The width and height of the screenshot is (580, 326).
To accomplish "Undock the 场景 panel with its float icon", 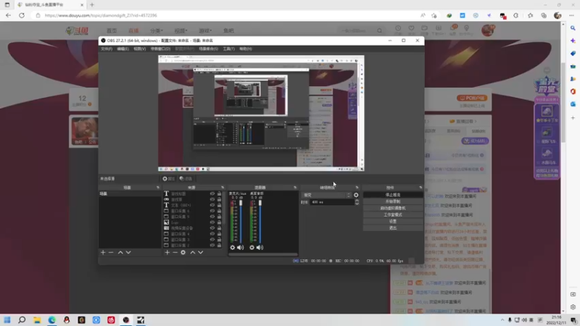I will click(x=158, y=188).
